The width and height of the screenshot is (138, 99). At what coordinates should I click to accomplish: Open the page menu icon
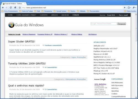tap(129, 8)
